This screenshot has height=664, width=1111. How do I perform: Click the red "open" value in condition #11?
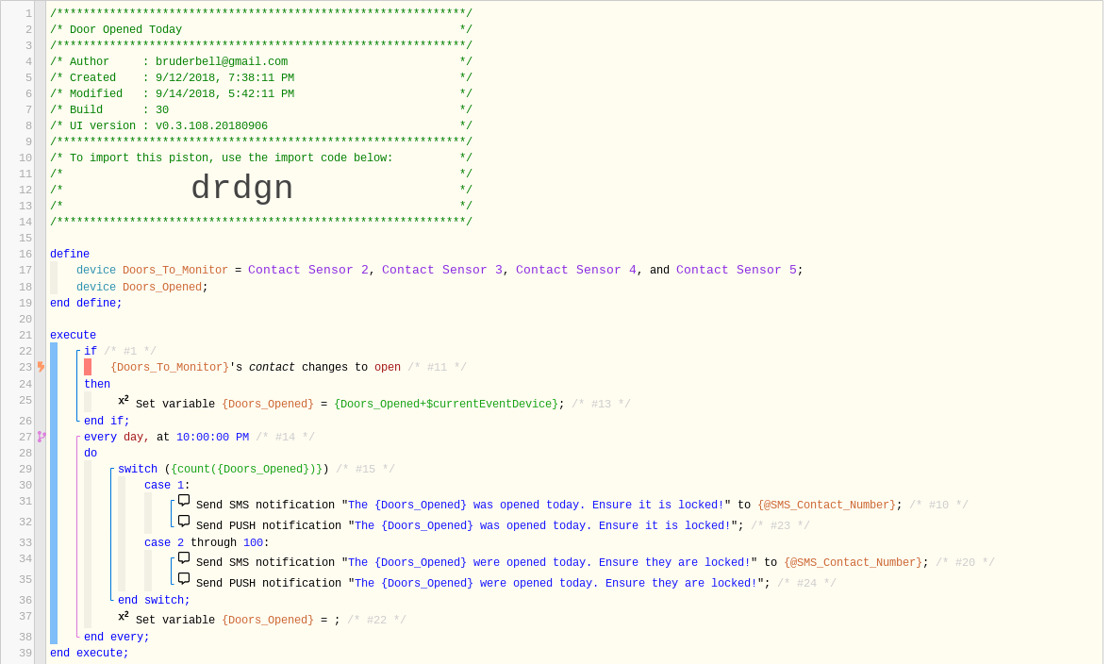tap(388, 367)
